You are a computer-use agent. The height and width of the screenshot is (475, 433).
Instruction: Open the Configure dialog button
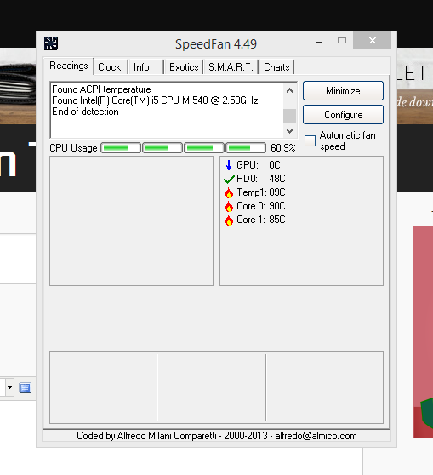point(343,115)
